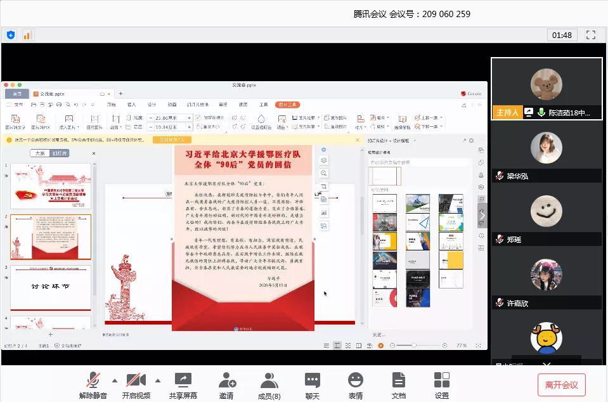Click the 离开会议 leave meeting button
The width and height of the screenshot is (608, 402).
561,385
